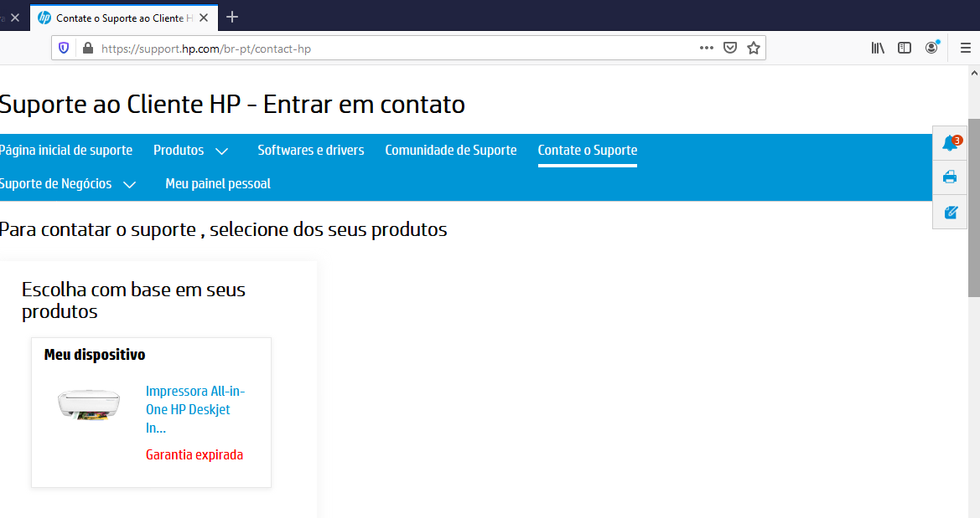
Task: Open a new browser tab
Action: (232, 18)
